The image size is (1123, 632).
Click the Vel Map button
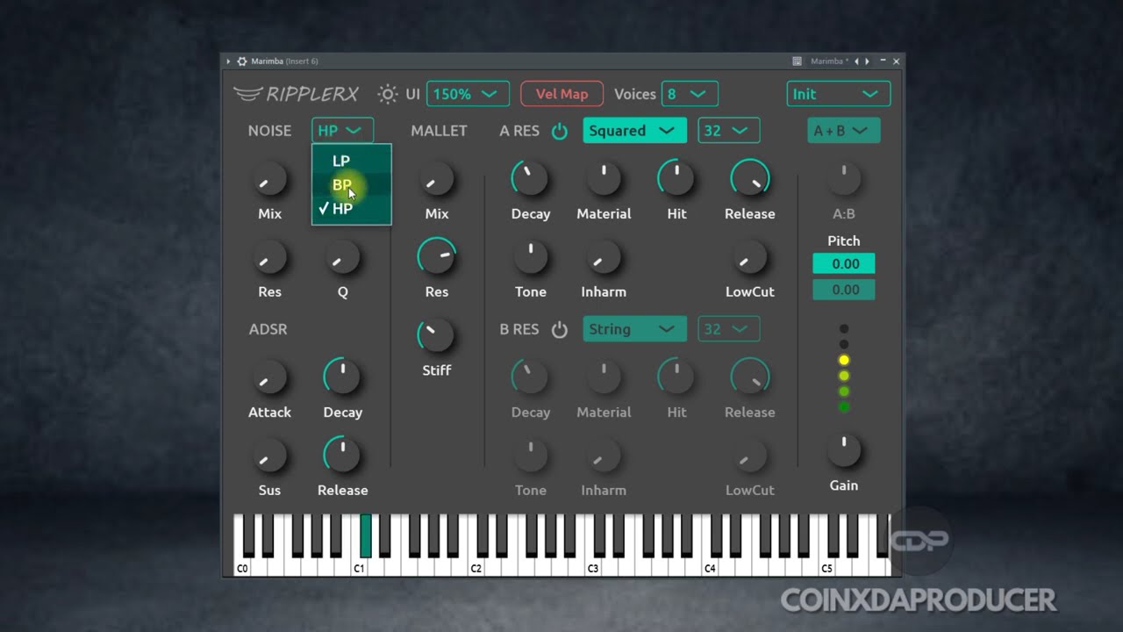(x=561, y=94)
